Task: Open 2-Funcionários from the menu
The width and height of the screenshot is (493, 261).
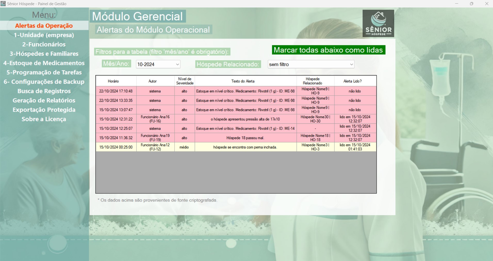Action: (x=44, y=44)
